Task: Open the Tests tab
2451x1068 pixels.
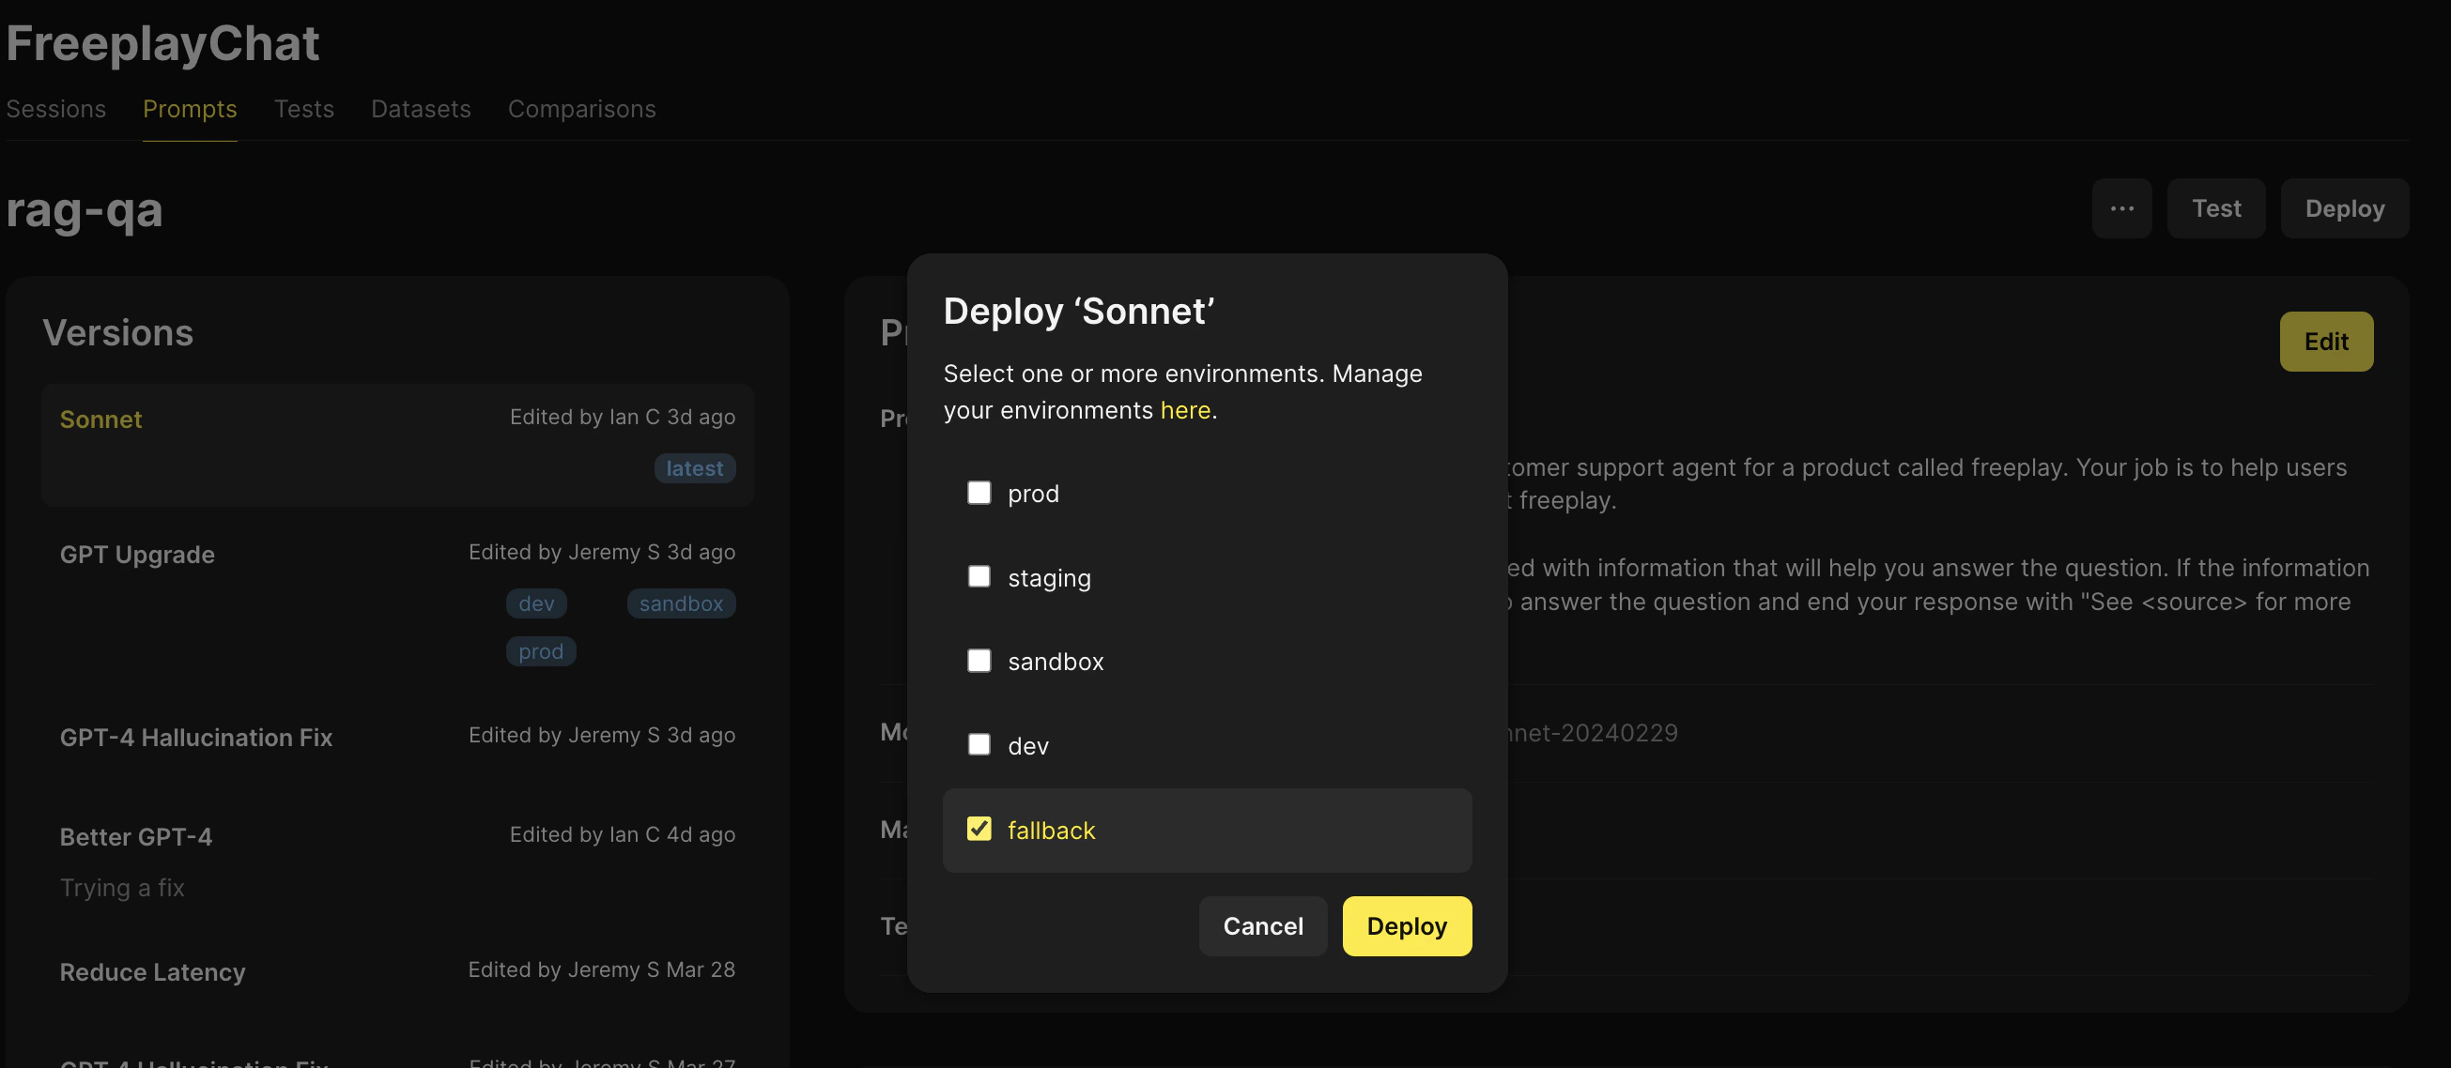Action: (303, 109)
